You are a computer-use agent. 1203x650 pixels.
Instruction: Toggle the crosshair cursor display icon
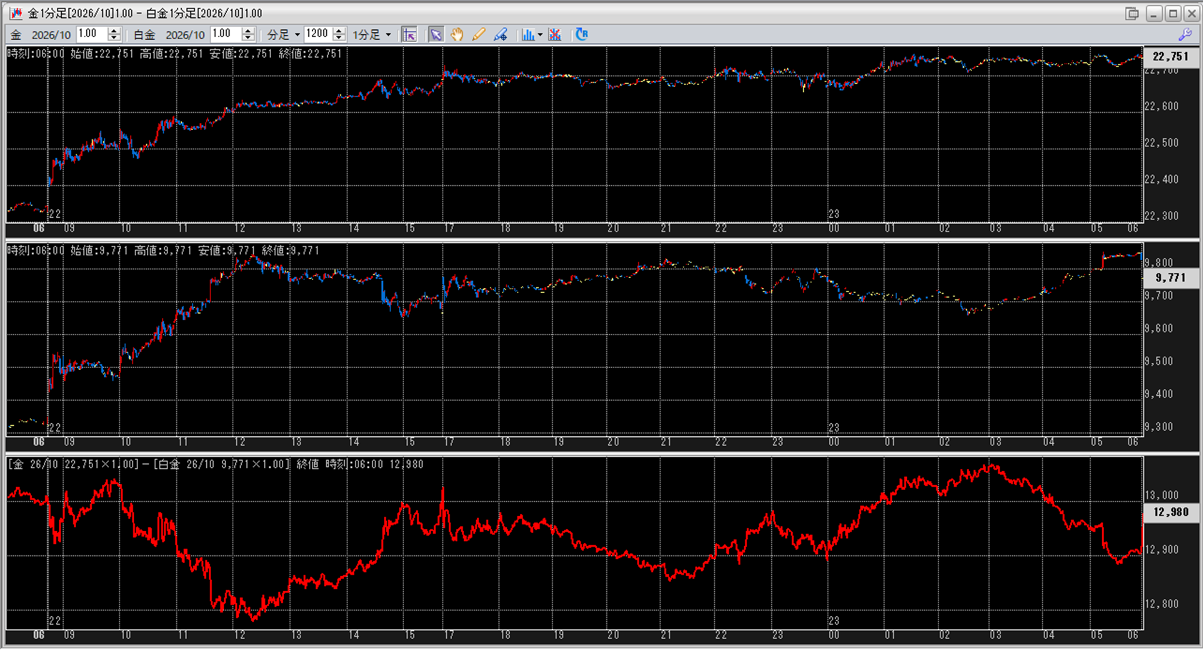click(x=410, y=34)
